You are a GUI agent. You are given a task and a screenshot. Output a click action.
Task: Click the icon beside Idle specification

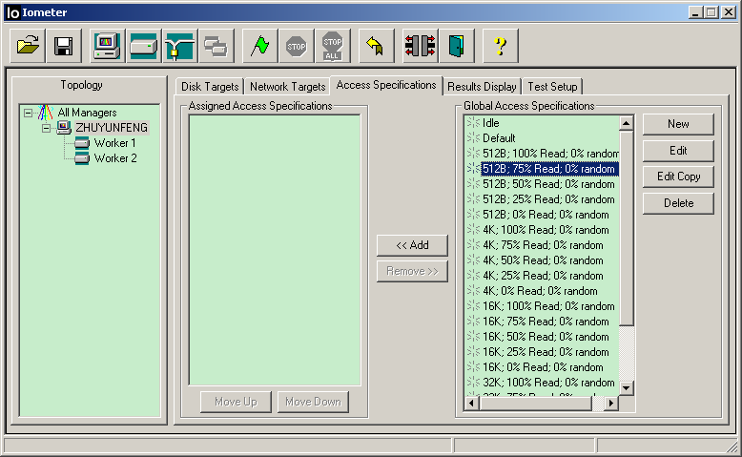coord(473,123)
